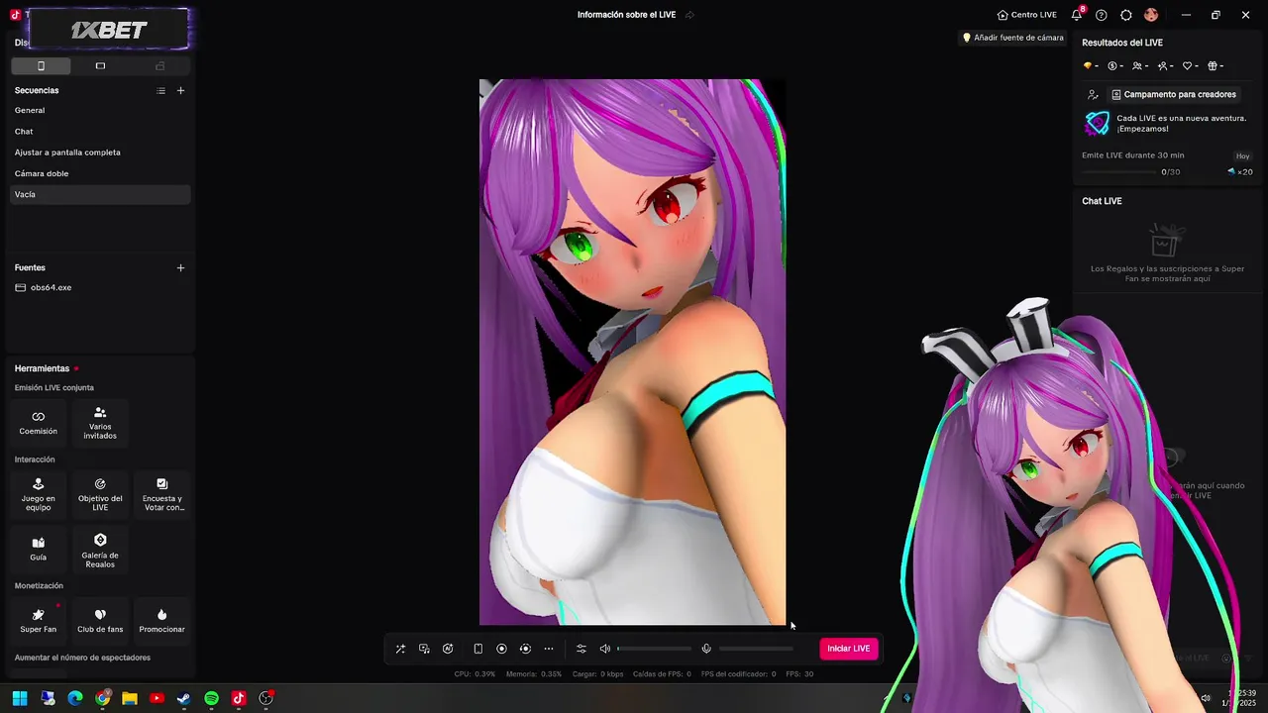Open the Coemisión tool
Viewport: 1268px width, 713px height.
(x=39, y=423)
